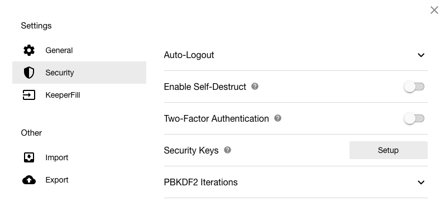Viewport: 445px width, 211px height.
Task: Select the KeeperFill settings label
Action: (x=63, y=95)
